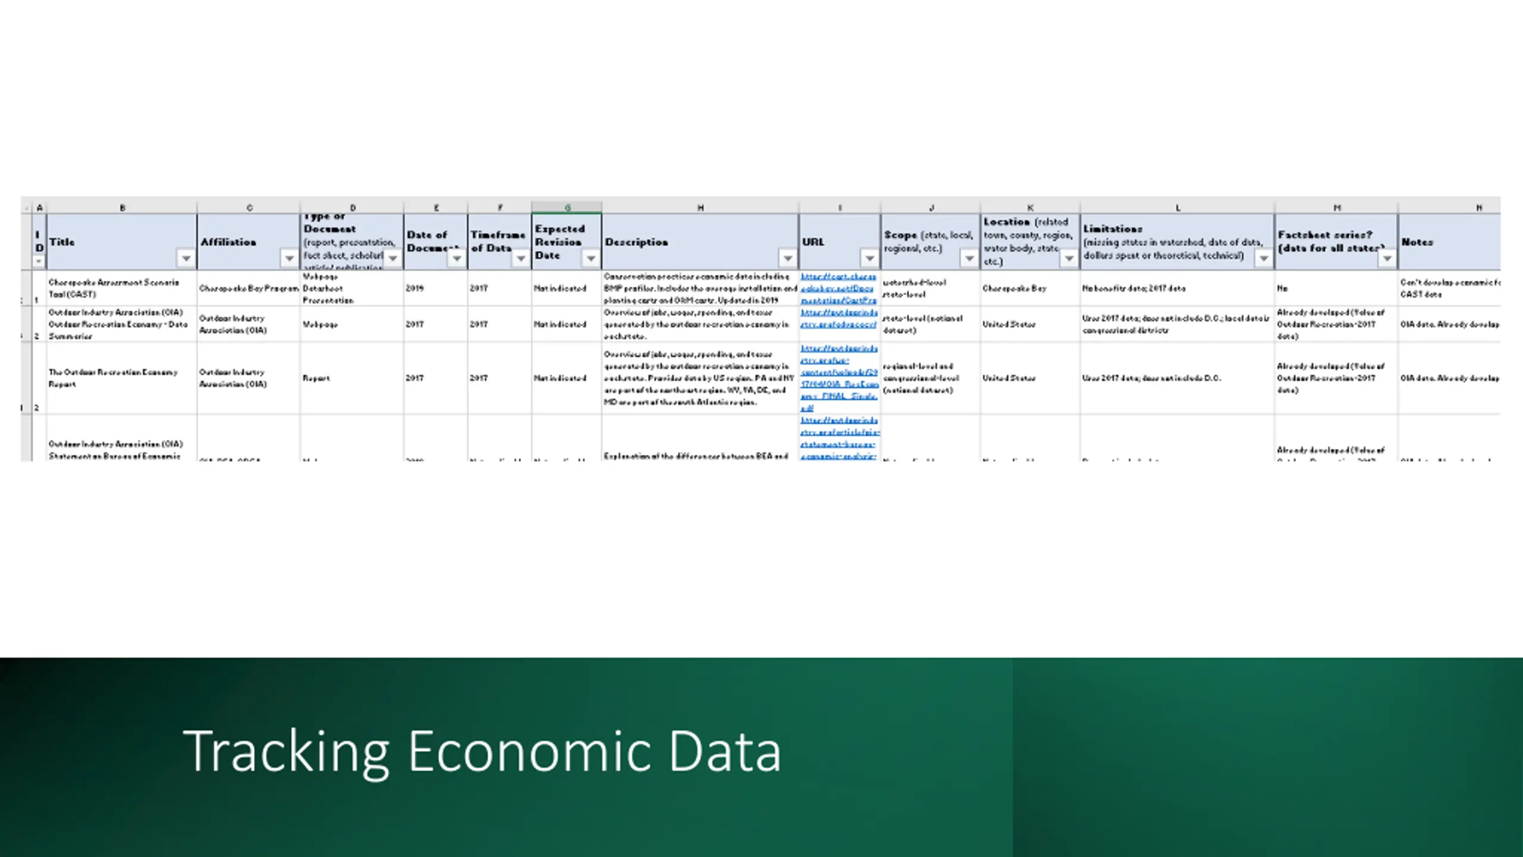This screenshot has width=1523, height=857.
Task: Select the CAST row Factsheet 'No' cell
Action: pos(1336,288)
